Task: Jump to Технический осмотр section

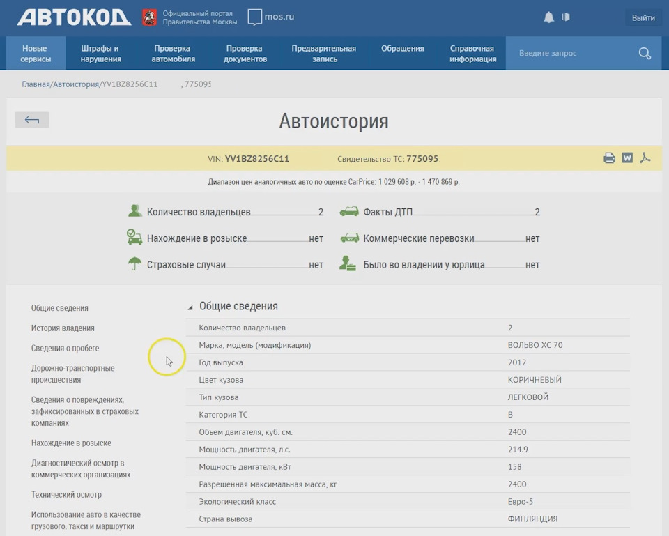Action: click(x=66, y=495)
